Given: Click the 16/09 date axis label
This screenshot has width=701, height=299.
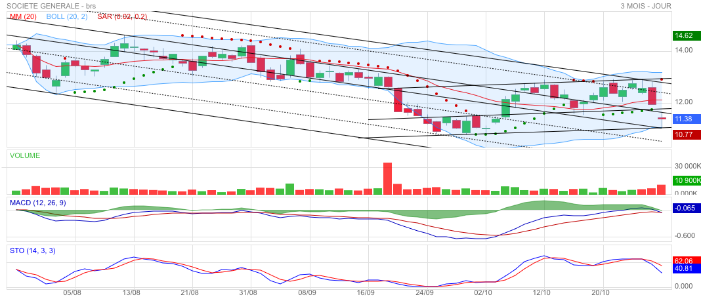Looking at the screenshot, I should 366,292.
